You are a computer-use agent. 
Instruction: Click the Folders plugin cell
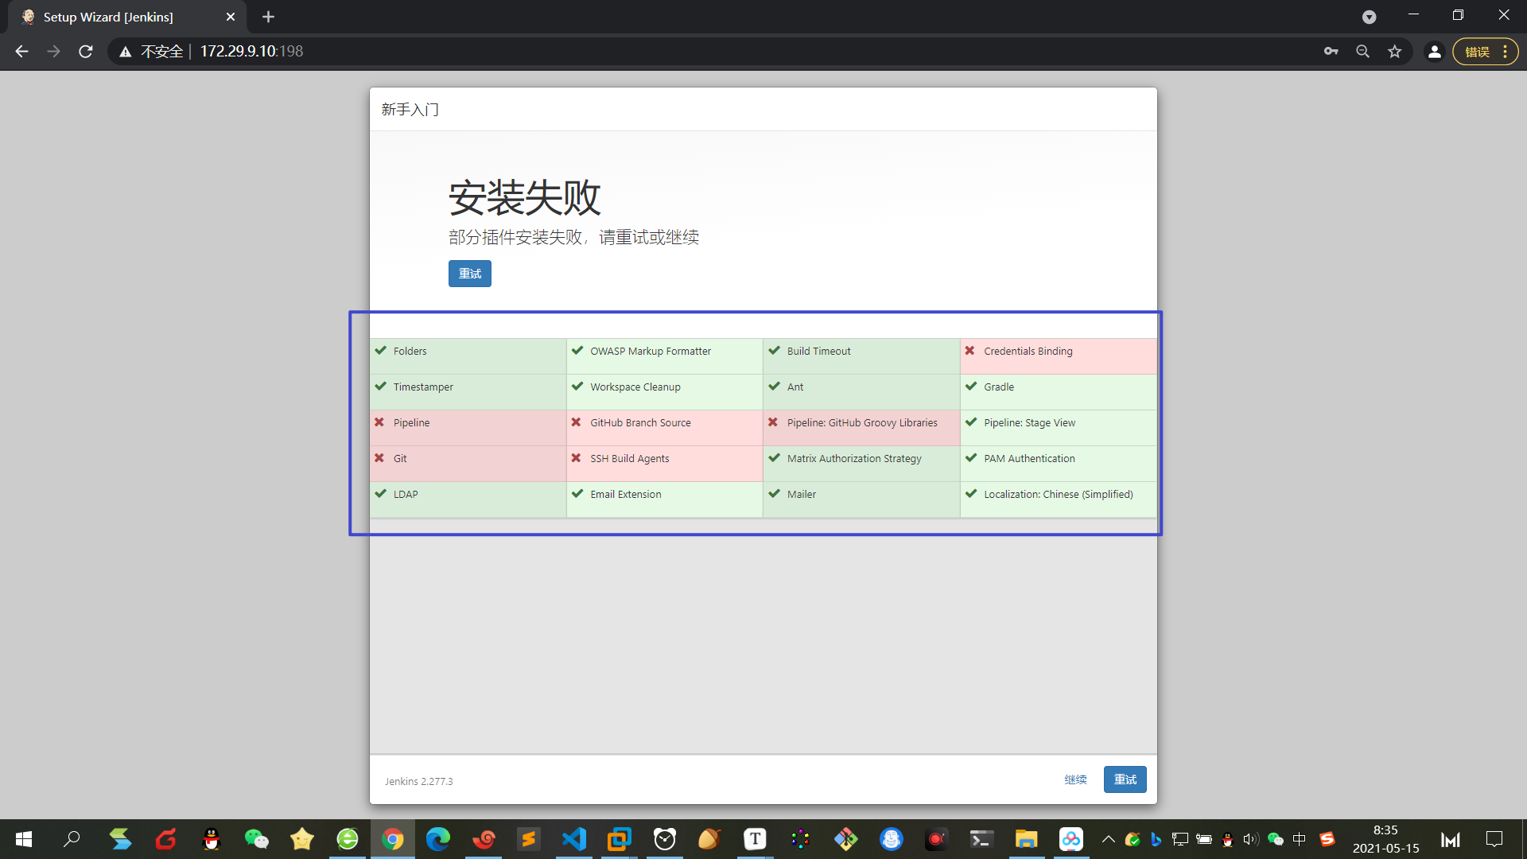468,356
